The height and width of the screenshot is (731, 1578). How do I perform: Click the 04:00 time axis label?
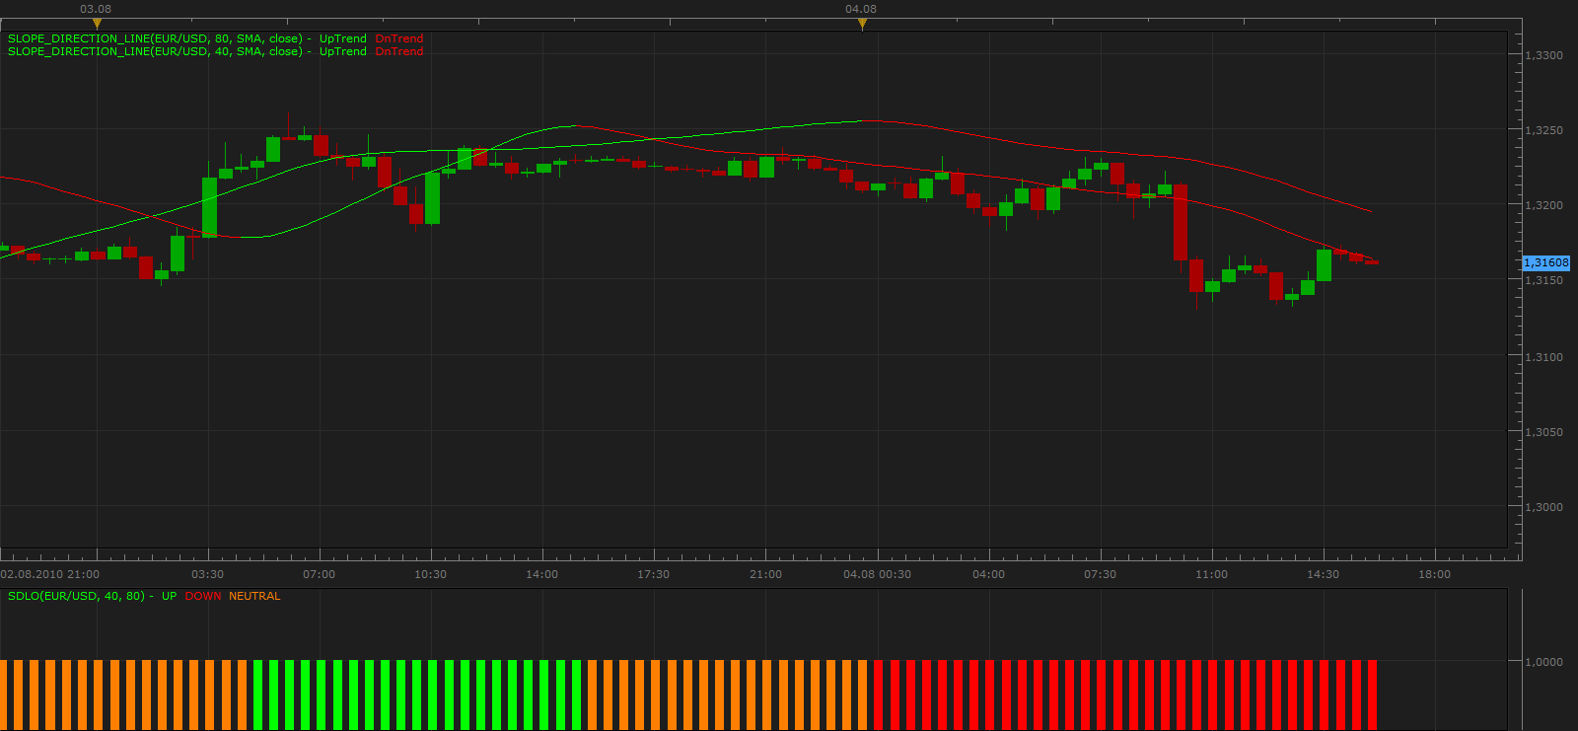[988, 574]
